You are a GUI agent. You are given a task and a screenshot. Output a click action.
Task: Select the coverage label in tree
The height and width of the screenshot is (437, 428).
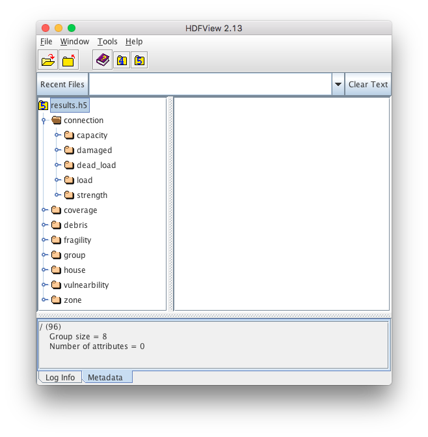(x=81, y=210)
